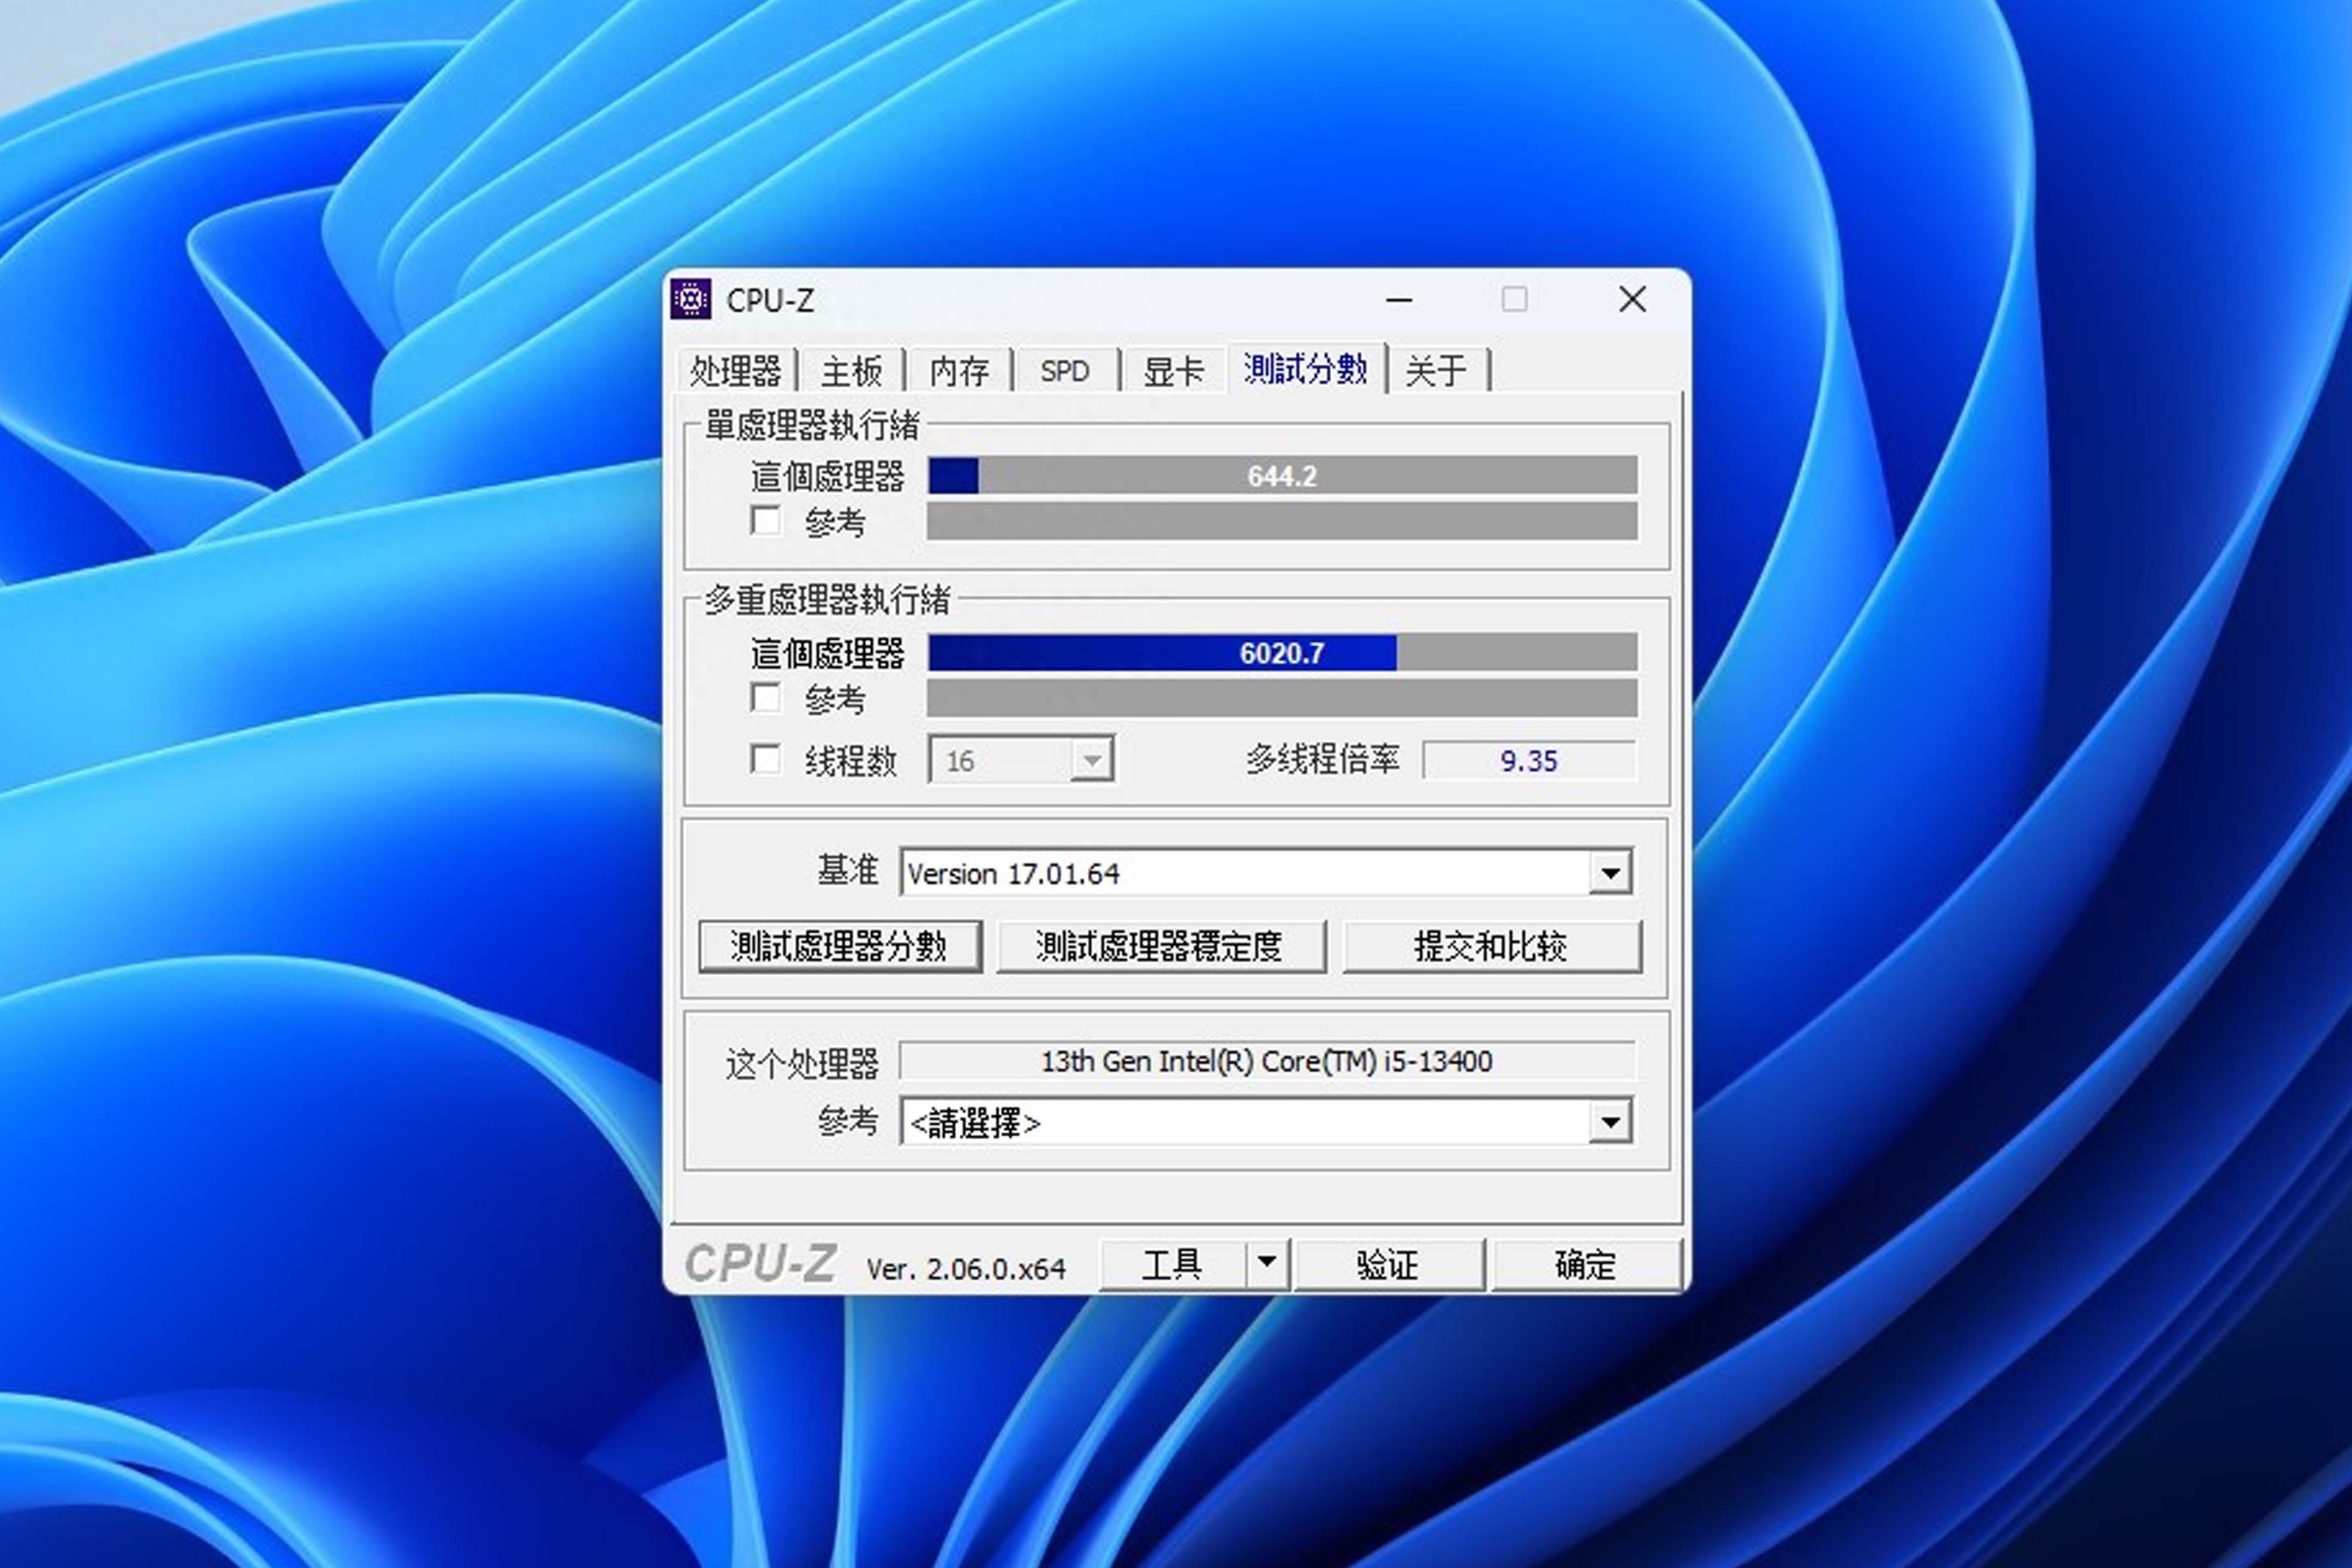2352x1568 pixels.
Task: Click the 提交和比较 submit and compare button
Action: pyautogui.click(x=1491, y=946)
